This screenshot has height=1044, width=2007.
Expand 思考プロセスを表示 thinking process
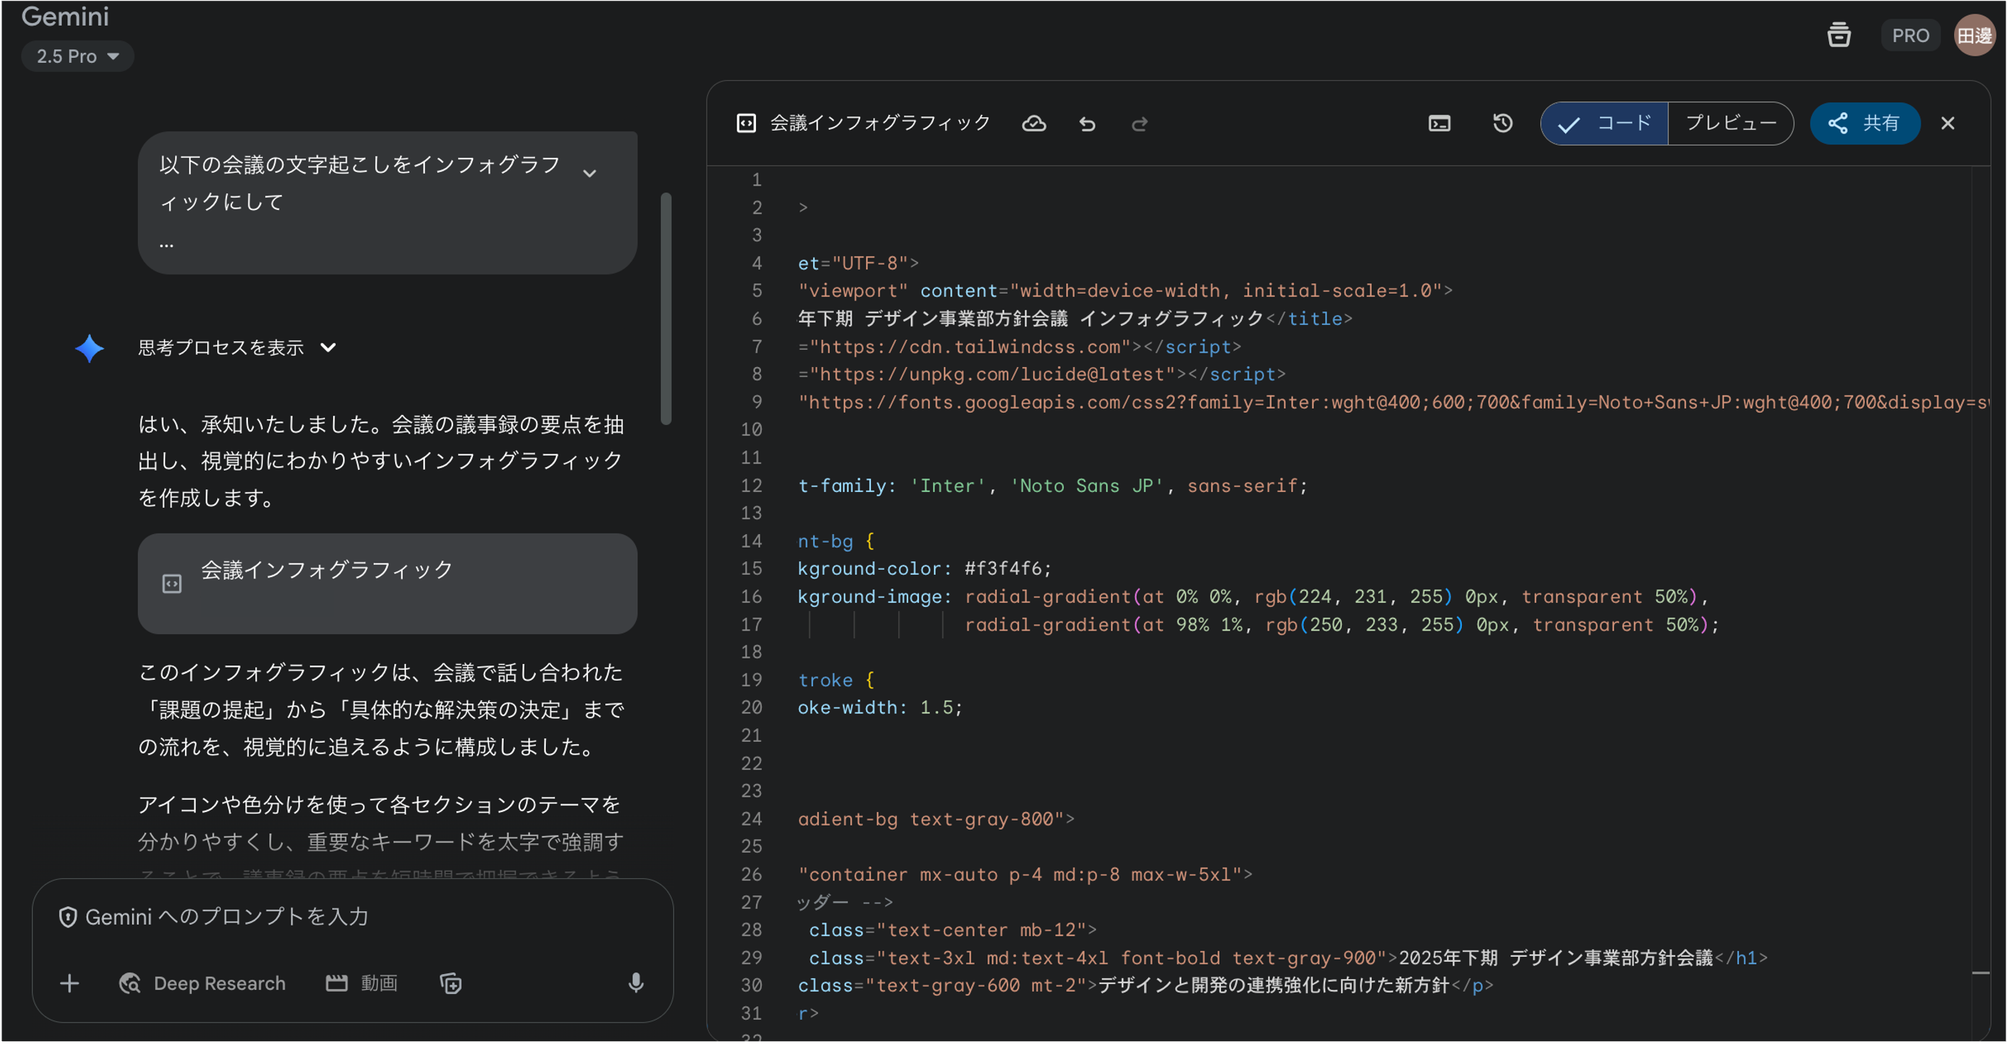236,347
